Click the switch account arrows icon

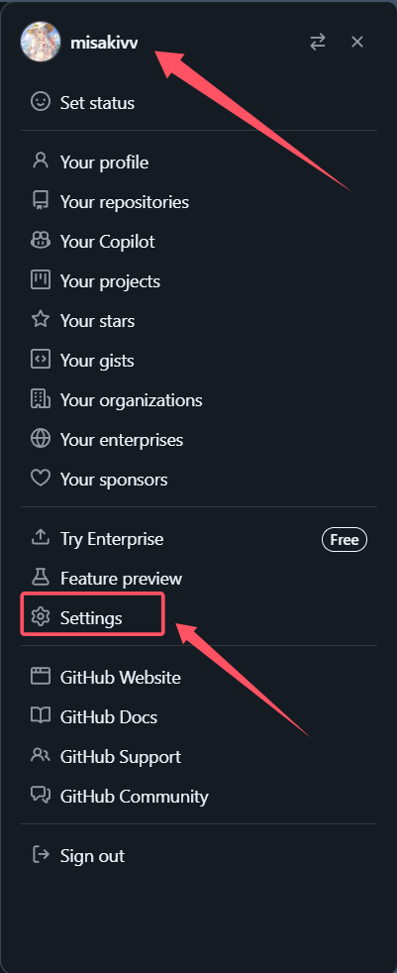pyautogui.click(x=318, y=42)
